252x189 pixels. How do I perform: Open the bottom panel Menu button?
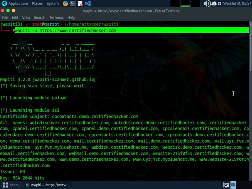(x=11, y=185)
